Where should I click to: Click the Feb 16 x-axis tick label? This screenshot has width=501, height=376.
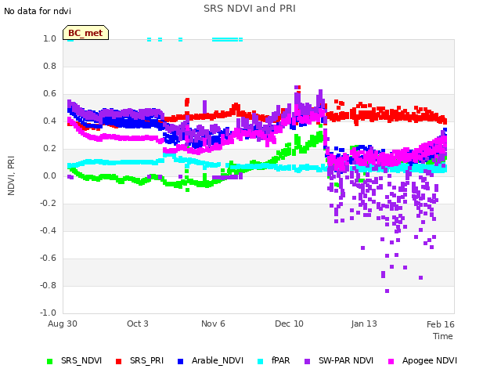pos(440,324)
